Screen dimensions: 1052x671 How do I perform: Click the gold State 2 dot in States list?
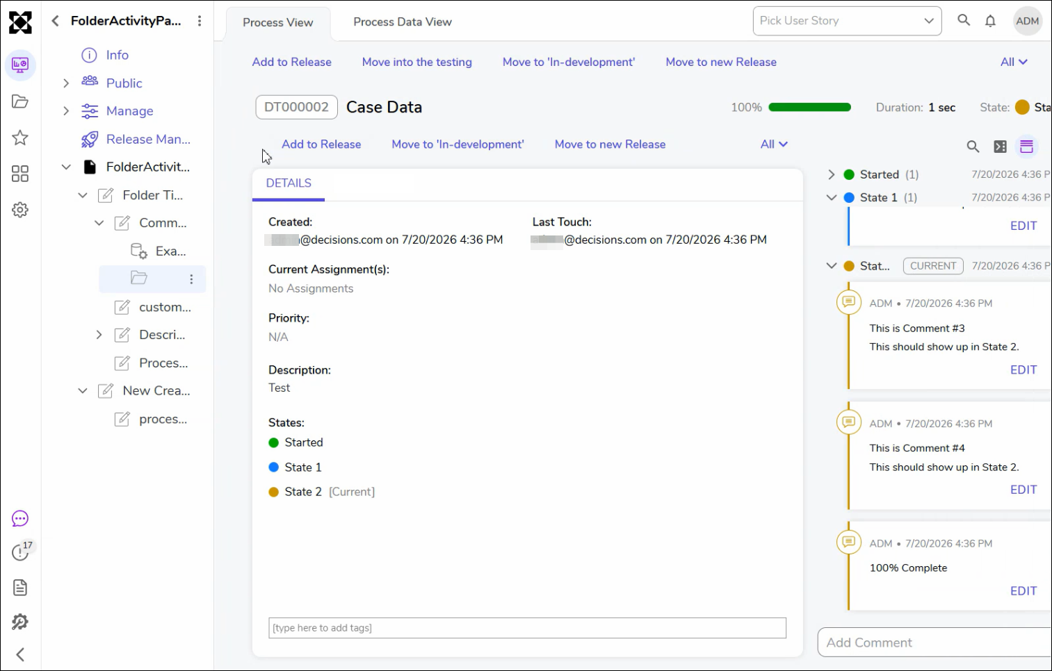274,492
